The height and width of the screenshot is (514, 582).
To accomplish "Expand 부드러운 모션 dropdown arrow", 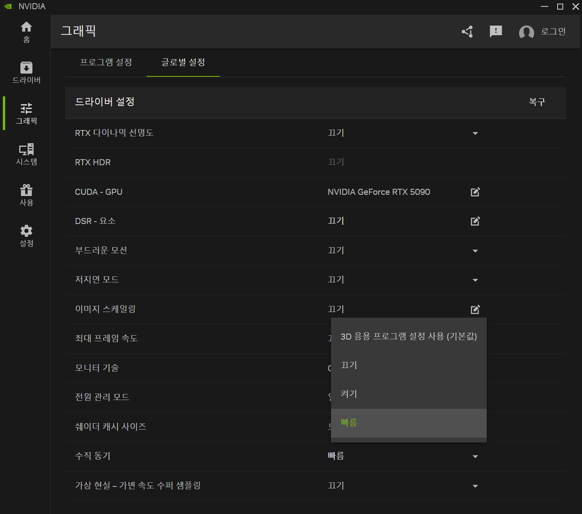I will pyautogui.click(x=475, y=251).
